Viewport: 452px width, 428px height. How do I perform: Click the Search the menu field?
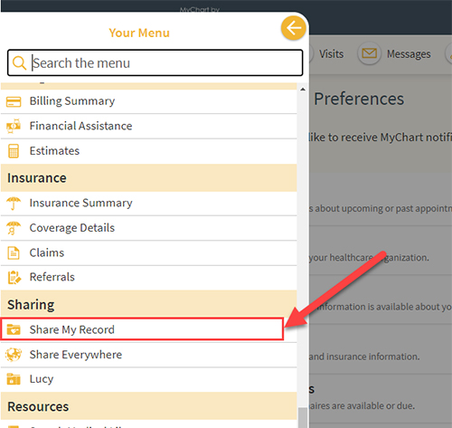coord(155,62)
